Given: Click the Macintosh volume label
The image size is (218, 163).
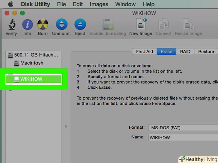Looking at the screenshot, I should (x=32, y=63).
